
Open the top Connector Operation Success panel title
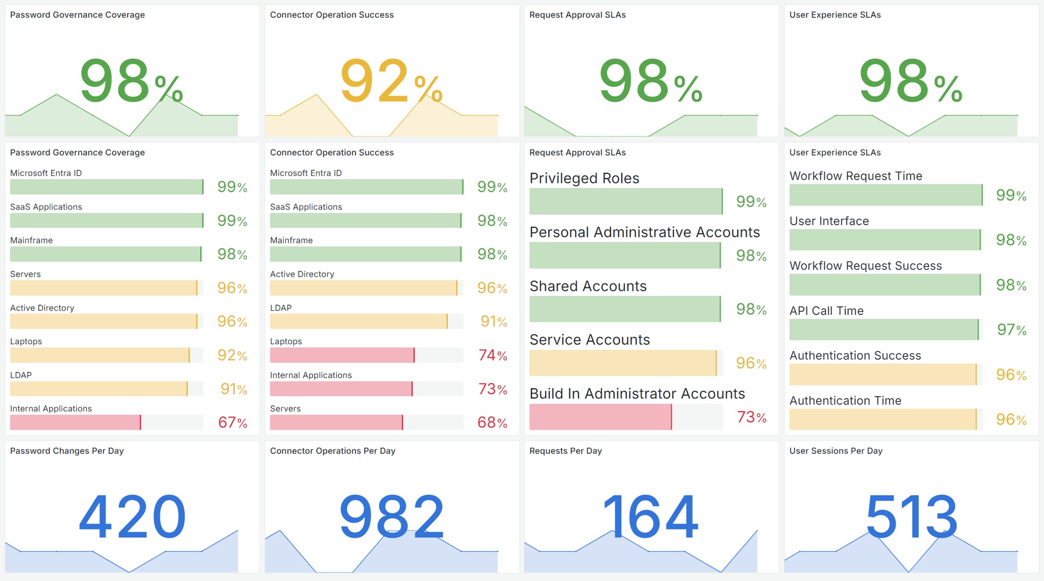(331, 15)
